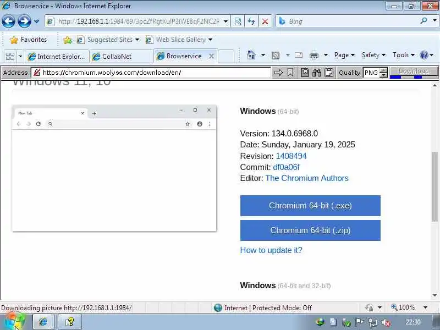This screenshot has height=330, width=440.
Task: Close the Browservice tab
Action: [x=211, y=56]
